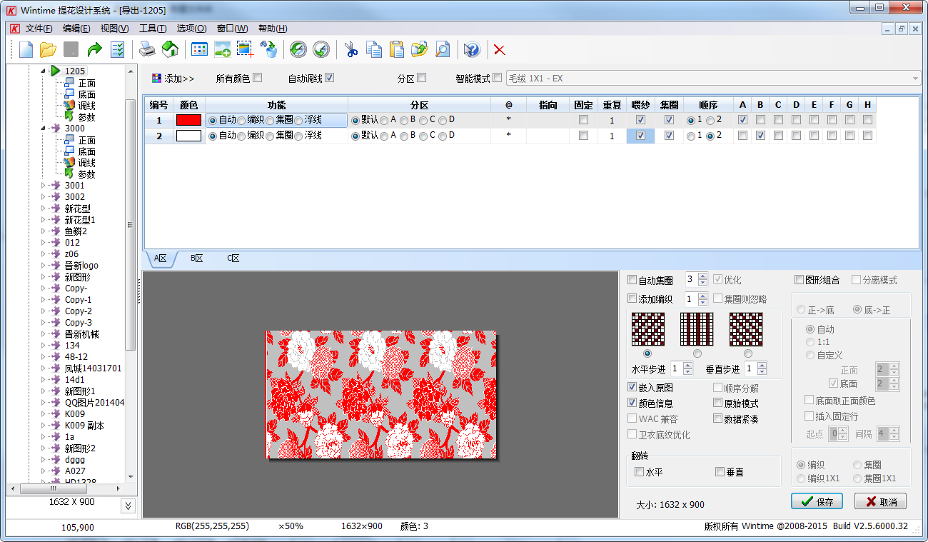Click the white color swatch in row 2

pos(188,136)
